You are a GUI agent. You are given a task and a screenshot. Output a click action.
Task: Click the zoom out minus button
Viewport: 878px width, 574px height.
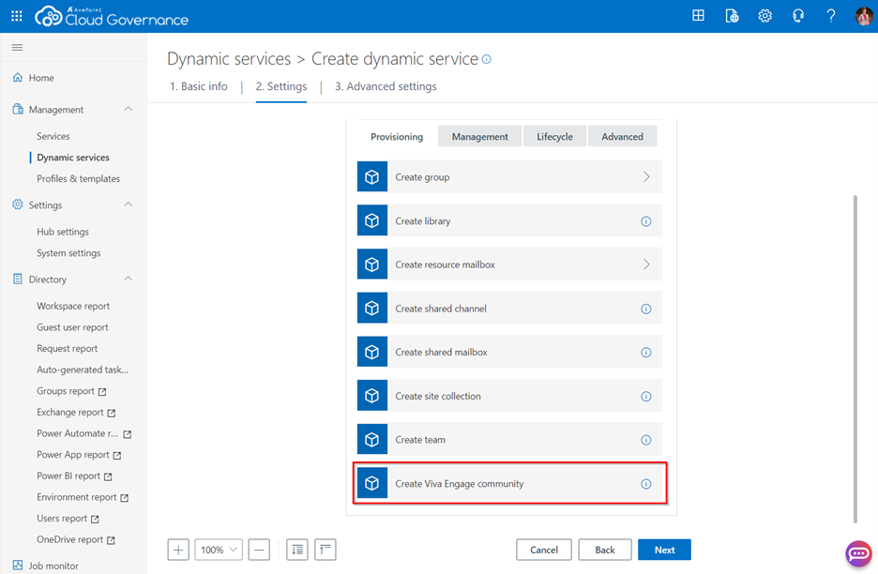click(259, 550)
